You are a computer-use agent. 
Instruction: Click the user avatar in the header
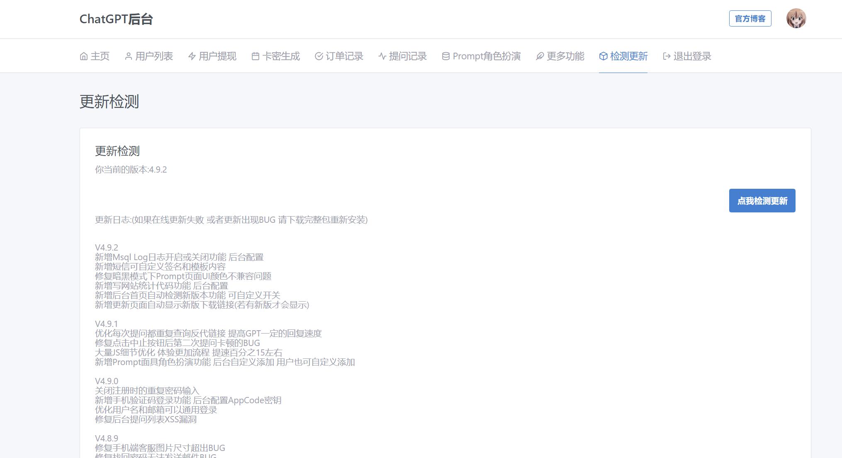796,18
